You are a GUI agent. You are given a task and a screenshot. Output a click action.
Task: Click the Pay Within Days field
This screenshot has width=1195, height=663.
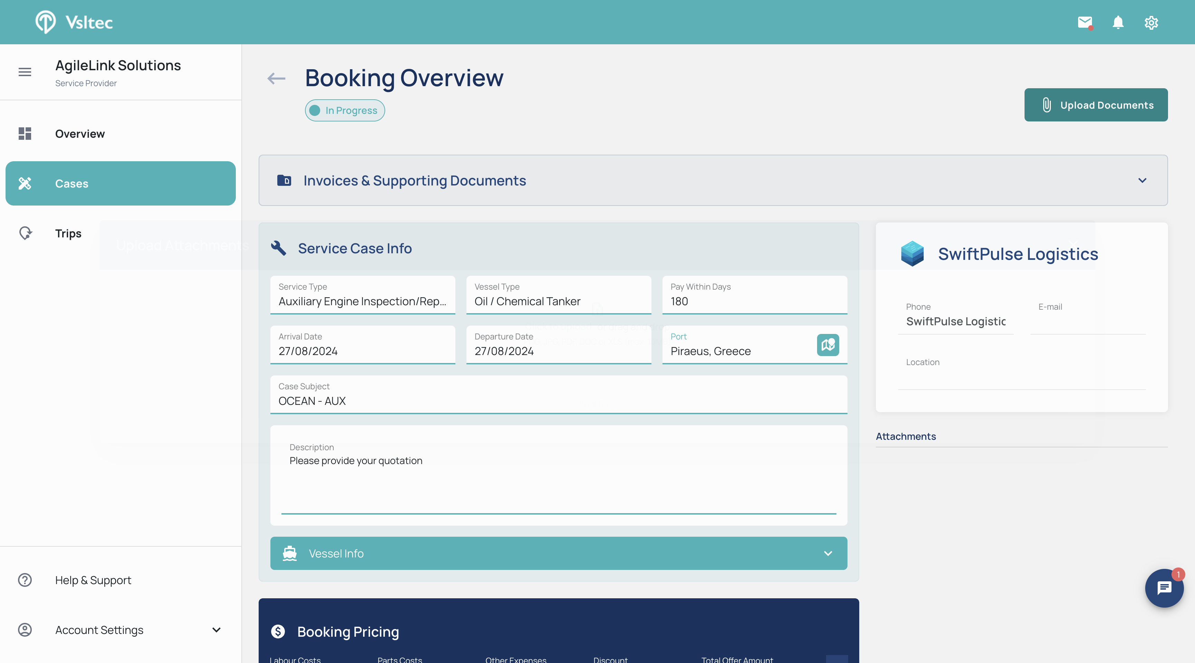755,295
